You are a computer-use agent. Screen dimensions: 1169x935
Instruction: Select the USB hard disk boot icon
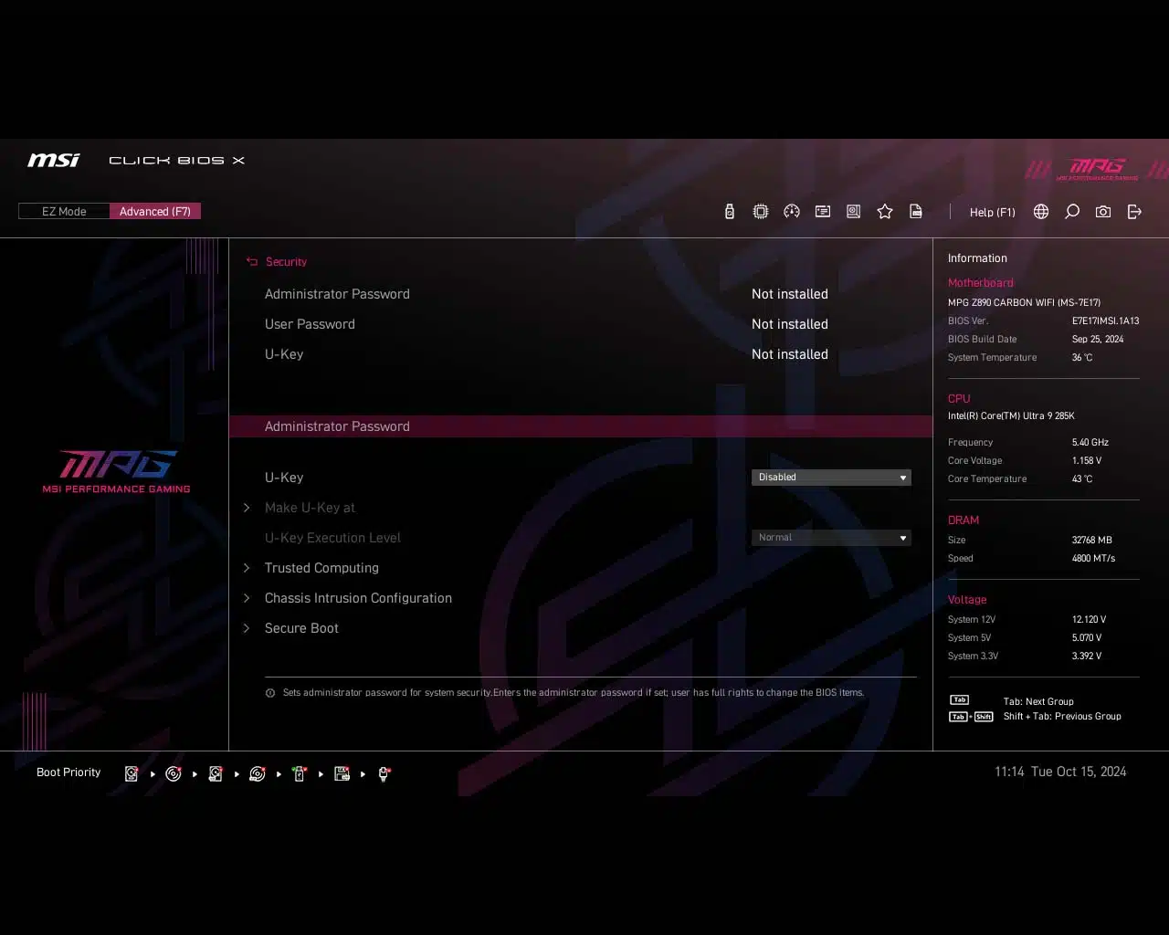coord(216,773)
